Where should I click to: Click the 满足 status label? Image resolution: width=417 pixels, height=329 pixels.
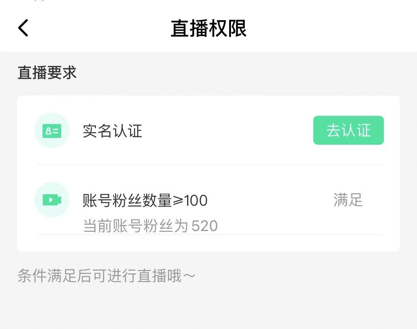[348, 200]
